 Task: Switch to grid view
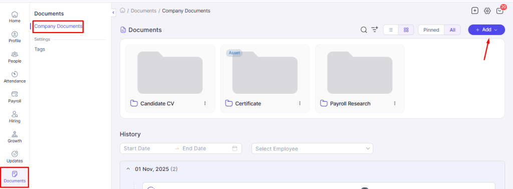pyautogui.click(x=406, y=30)
